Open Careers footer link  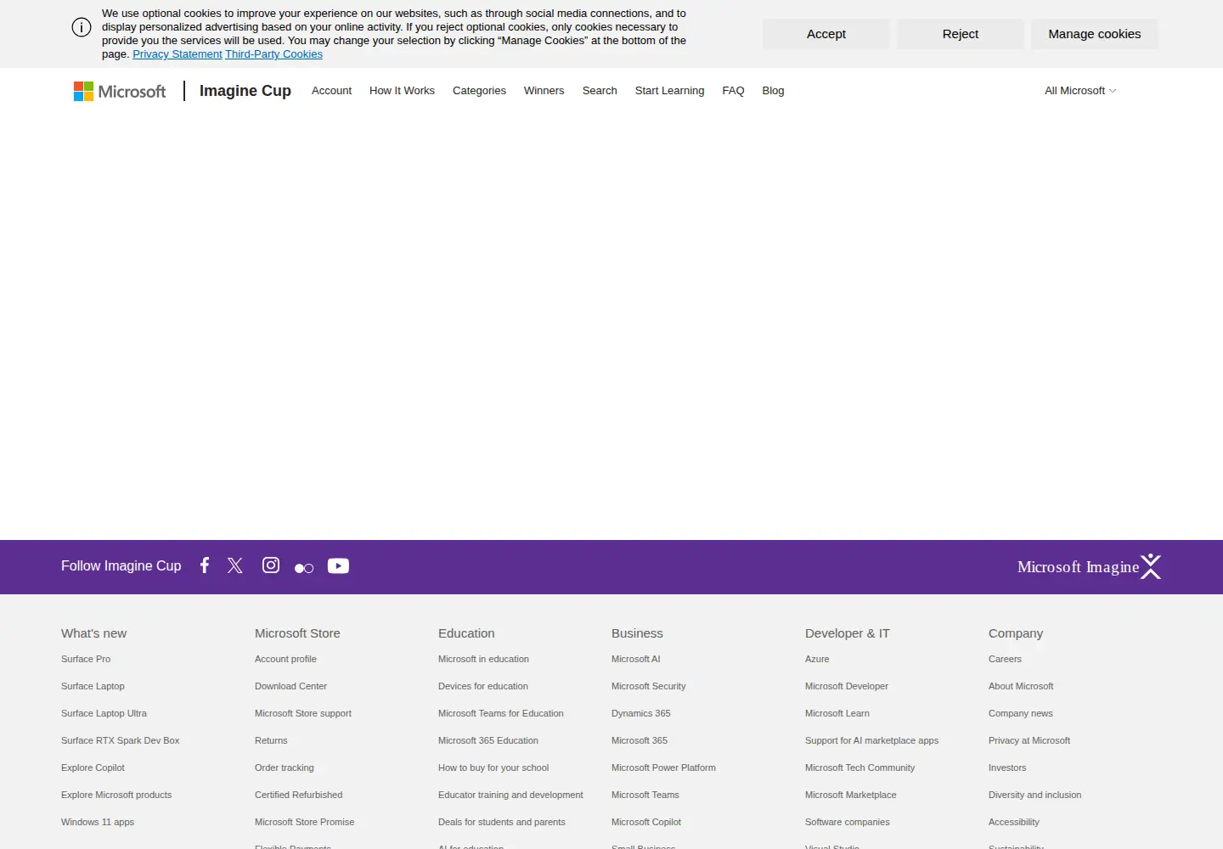pyautogui.click(x=1005, y=659)
